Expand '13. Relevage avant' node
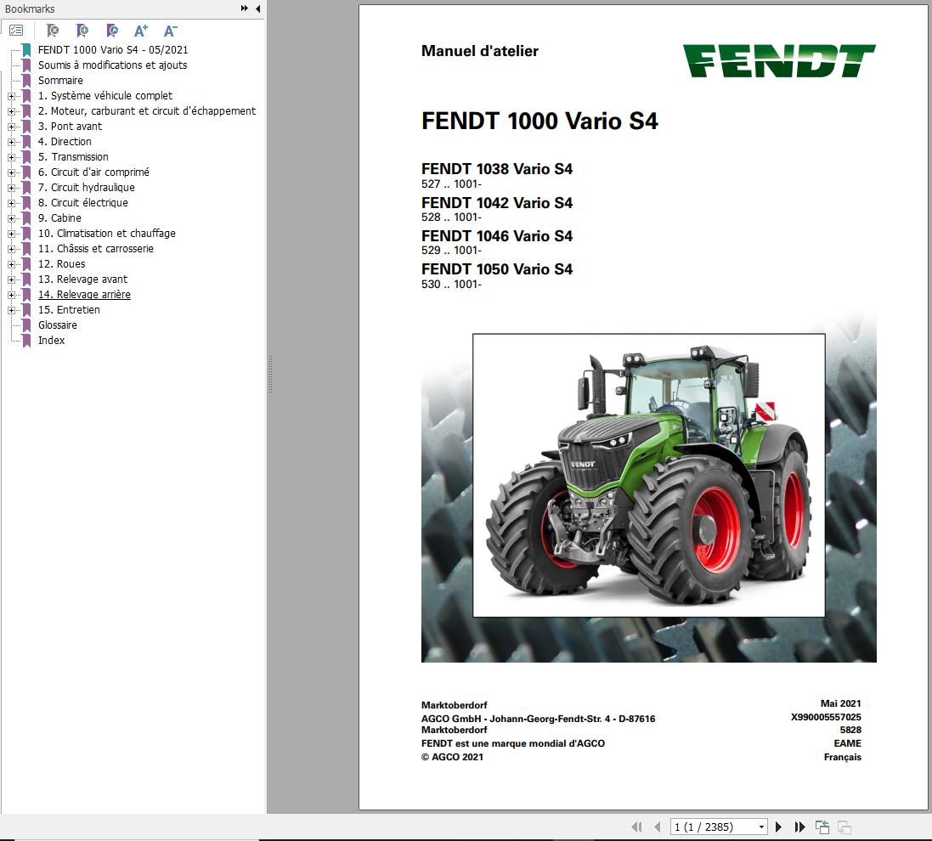The width and height of the screenshot is (932, 841). [x=11, y=279]
